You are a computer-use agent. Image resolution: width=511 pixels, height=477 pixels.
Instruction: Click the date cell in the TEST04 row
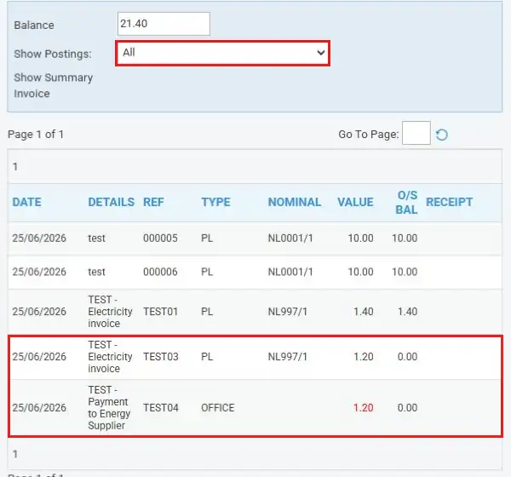point(39,408)
